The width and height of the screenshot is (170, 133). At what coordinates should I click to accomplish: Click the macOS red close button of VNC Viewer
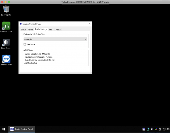pos(2,2)
